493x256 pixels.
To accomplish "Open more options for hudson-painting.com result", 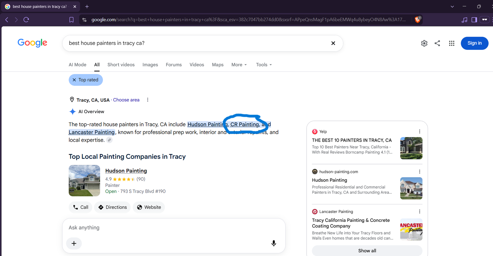I will tap(419, 171).
